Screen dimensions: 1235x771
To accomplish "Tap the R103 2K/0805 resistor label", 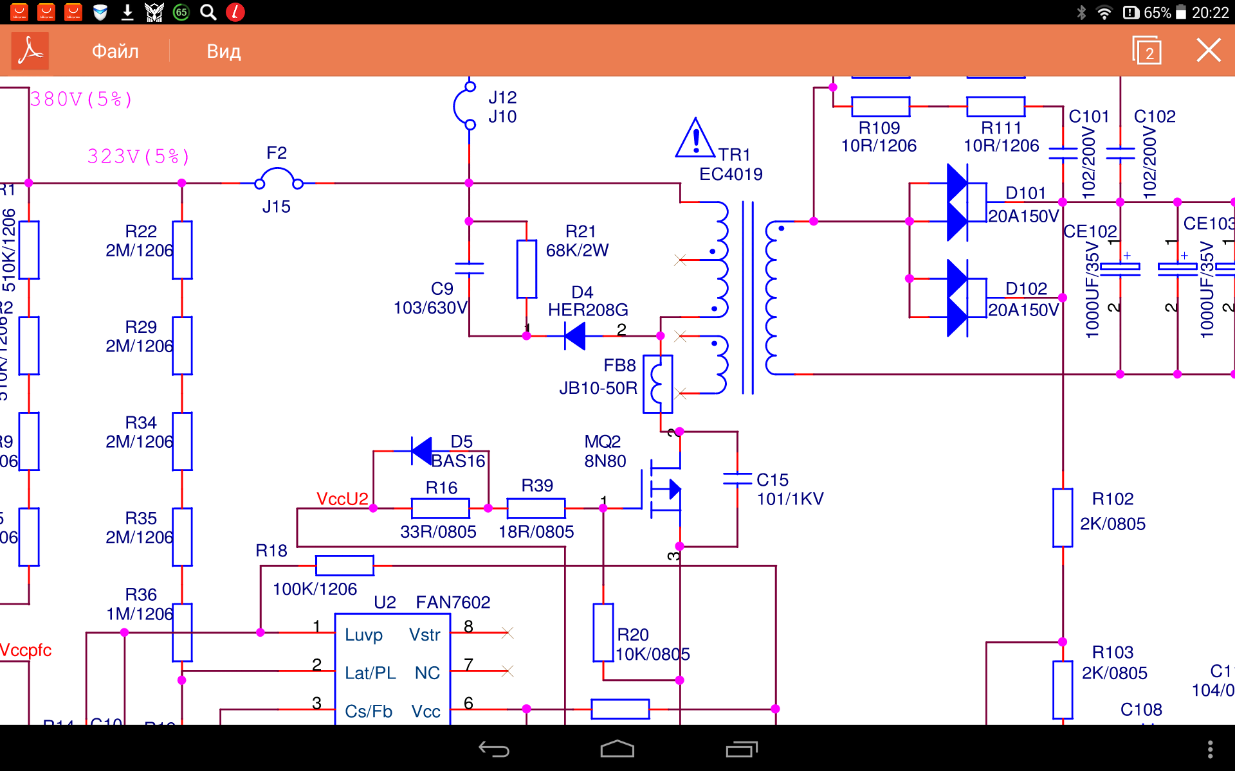I will (1115, 662).
